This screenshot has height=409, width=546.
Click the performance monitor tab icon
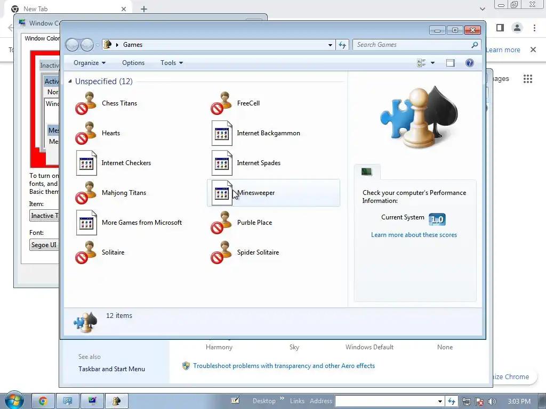point(367,171)
